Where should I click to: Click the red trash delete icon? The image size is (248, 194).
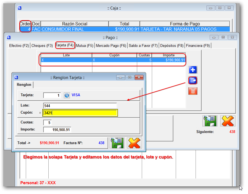(x=193, y=91)
